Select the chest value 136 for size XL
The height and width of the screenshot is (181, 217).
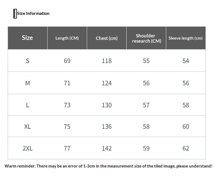click(x=107, y=127)
